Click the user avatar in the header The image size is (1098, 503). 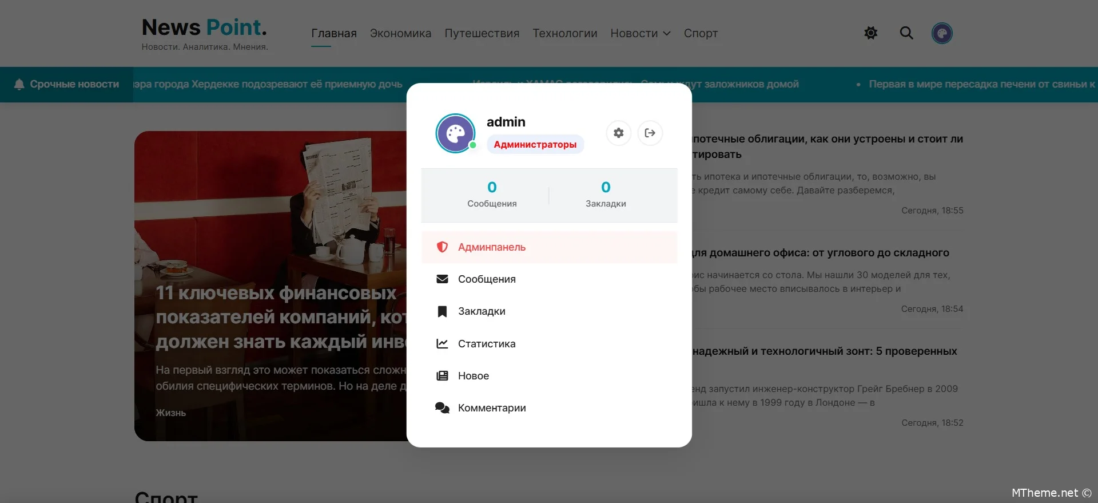pyautogui.click(x=942, y=33)
